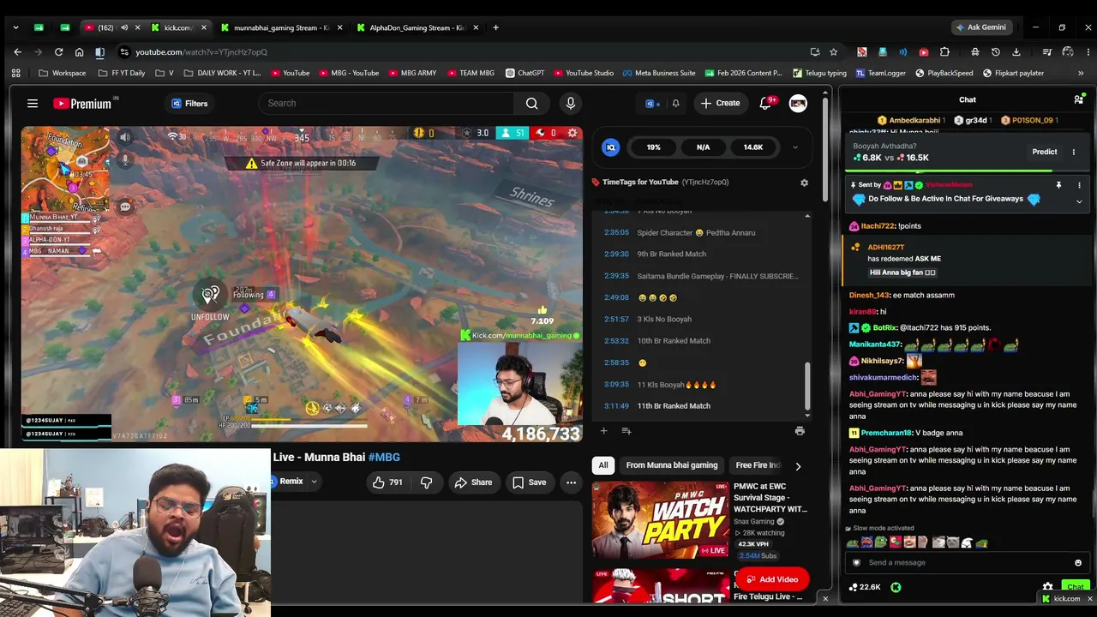Open TimeTags settings gear
Screen dimensions: 1097x617
tap(804, 183)
